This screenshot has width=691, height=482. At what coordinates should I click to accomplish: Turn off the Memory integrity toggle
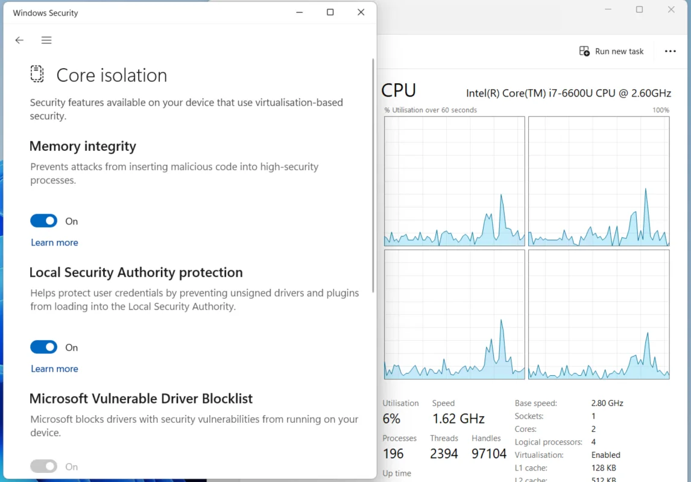click(43, 221)
